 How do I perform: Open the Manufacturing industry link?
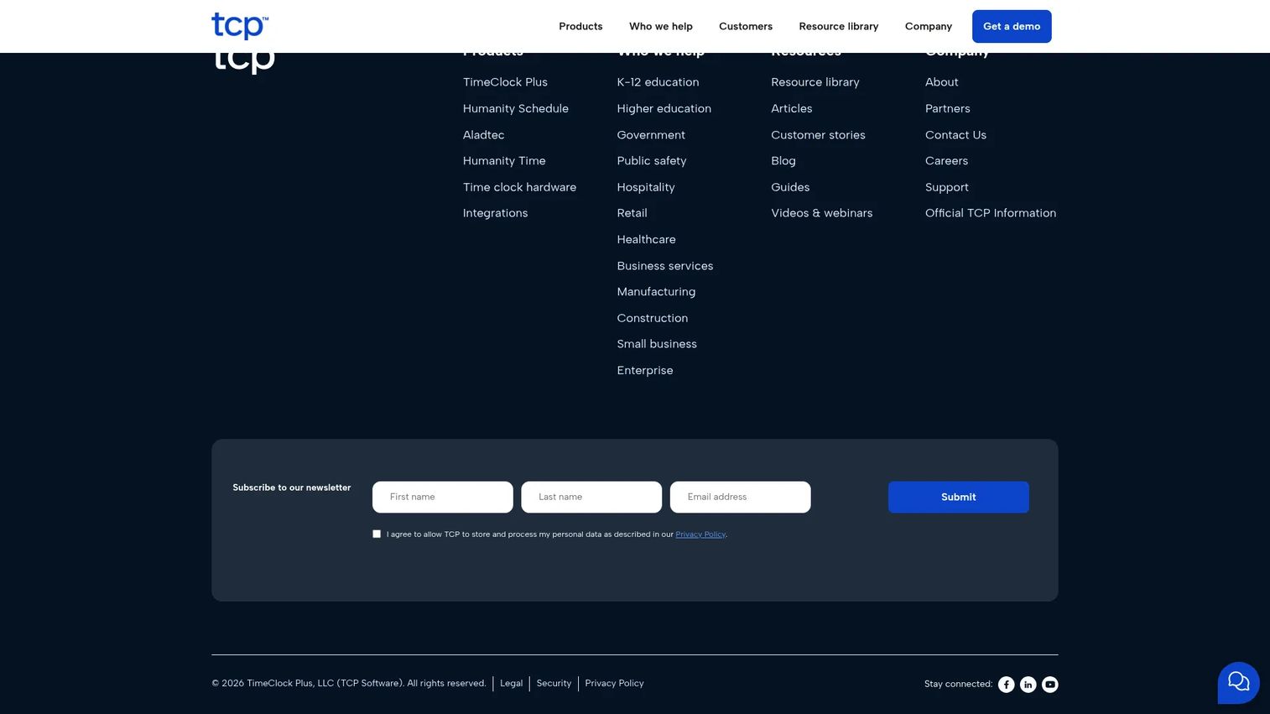coord(656,292)
